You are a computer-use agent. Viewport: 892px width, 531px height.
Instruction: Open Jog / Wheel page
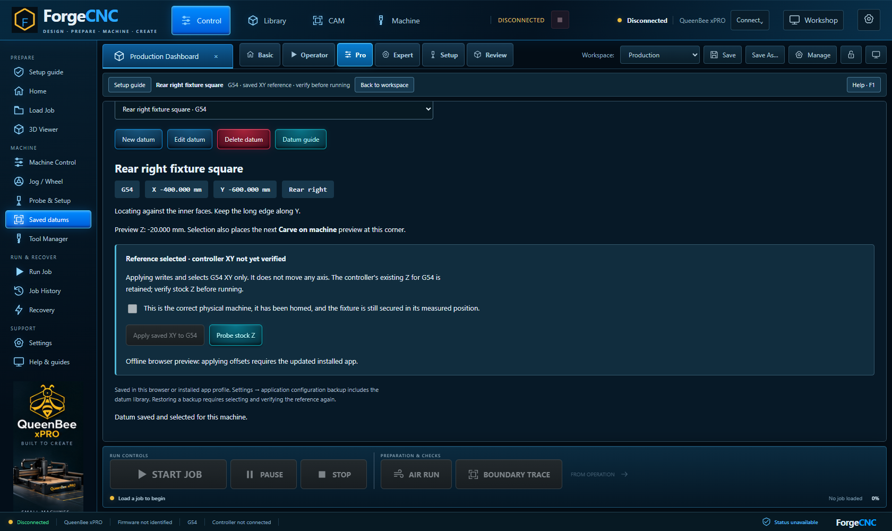tap(48, 182)
